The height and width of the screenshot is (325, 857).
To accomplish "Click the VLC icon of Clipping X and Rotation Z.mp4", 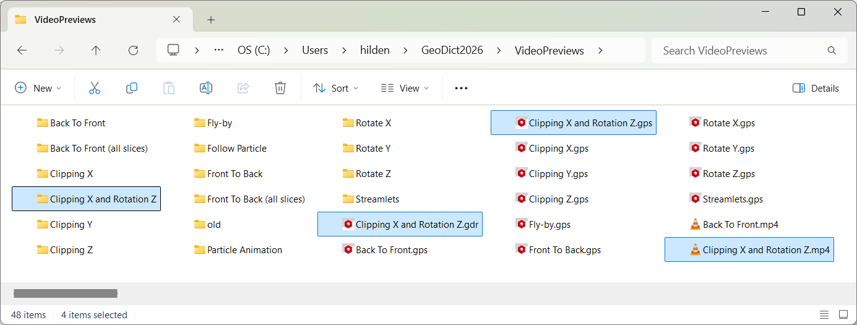I will click(x=695, y=249).
